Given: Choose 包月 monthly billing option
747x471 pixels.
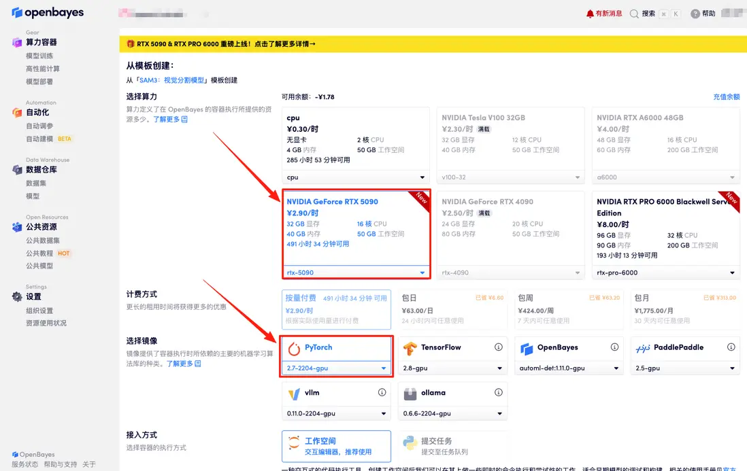Looking at the screenshot, I should tap(685, 309).
